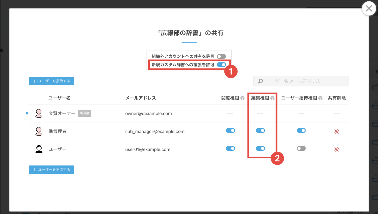Toggle 閲覧権限 for 準管理者
Screen dimensions: 378x214
point(231,131)
